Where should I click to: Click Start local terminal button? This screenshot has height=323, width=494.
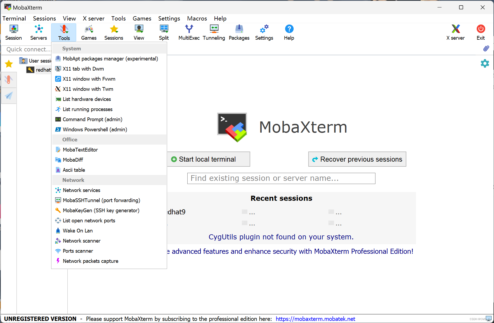tap(209, 159)
